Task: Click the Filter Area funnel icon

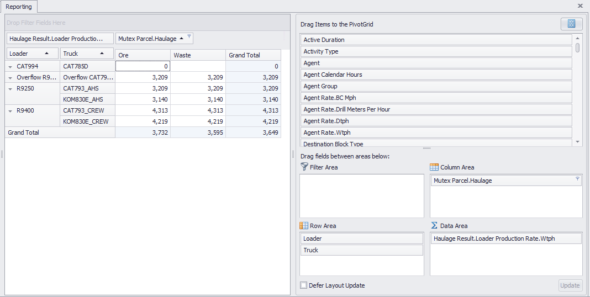Action: click(304, 167)
